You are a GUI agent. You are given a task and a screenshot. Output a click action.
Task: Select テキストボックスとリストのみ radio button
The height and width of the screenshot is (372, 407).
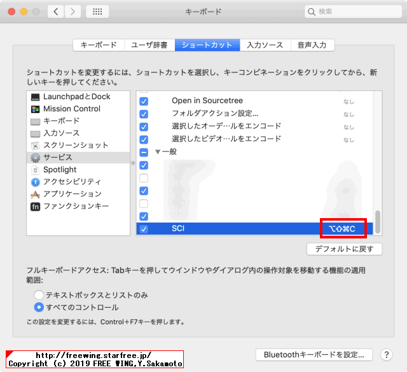pyautogui.click(x=39, y=295)
